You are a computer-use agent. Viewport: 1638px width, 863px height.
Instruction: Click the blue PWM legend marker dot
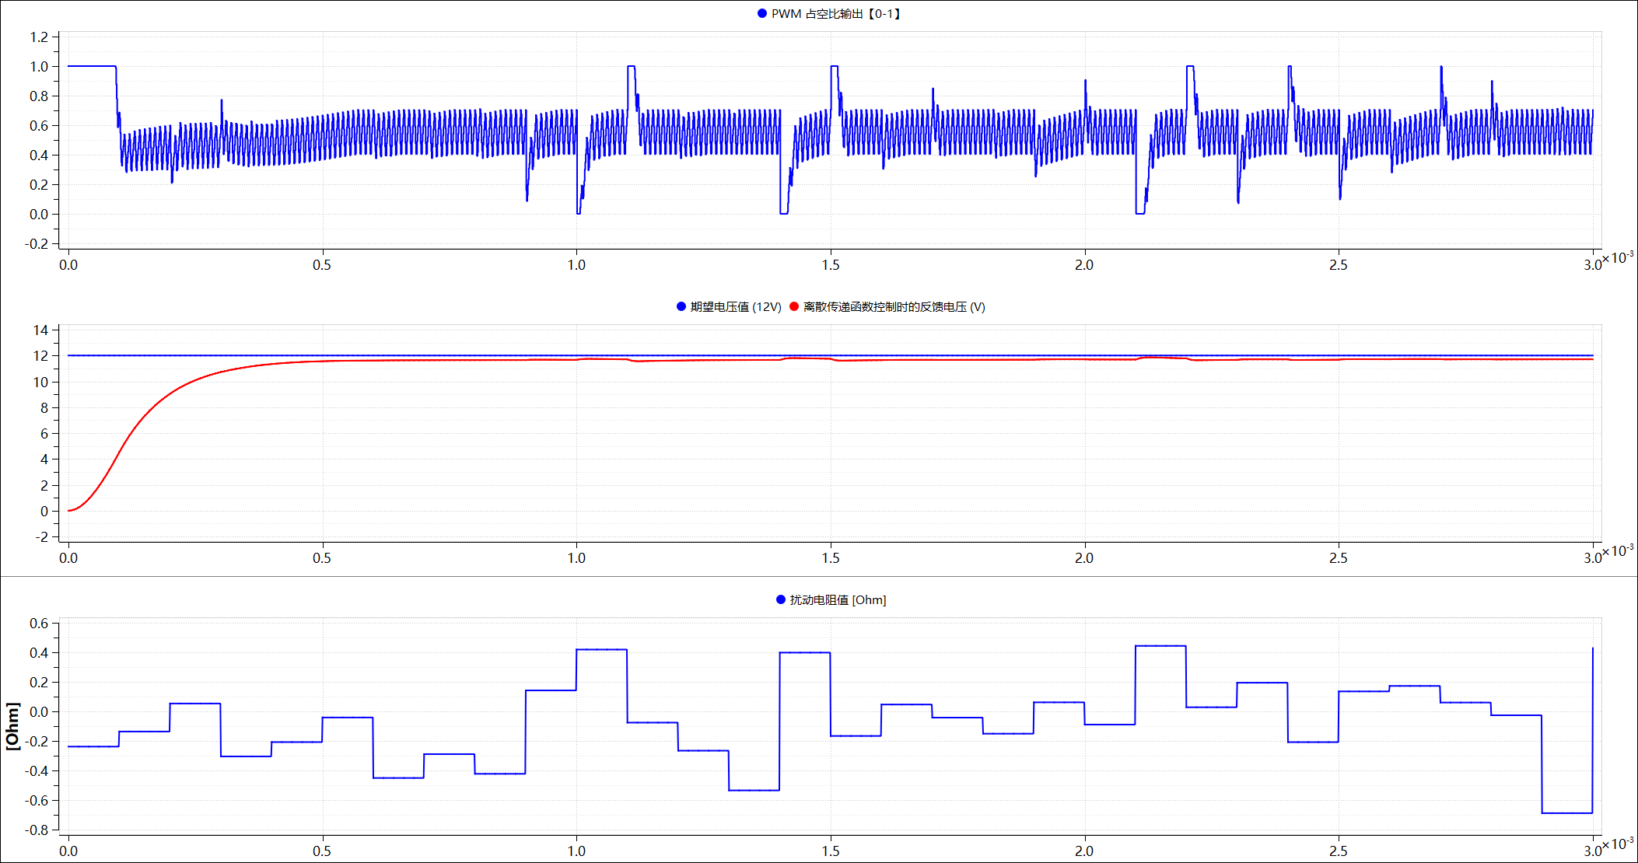tap(762, 13)
